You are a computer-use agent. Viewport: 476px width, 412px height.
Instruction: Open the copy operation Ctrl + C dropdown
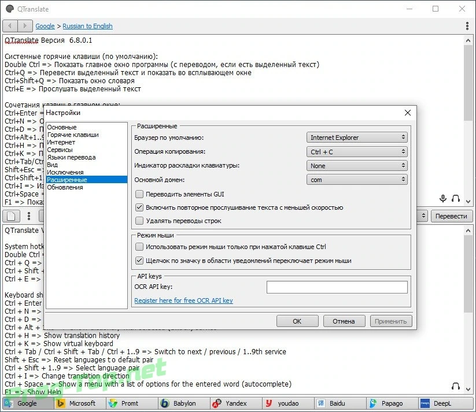click(x=357, y=152)
